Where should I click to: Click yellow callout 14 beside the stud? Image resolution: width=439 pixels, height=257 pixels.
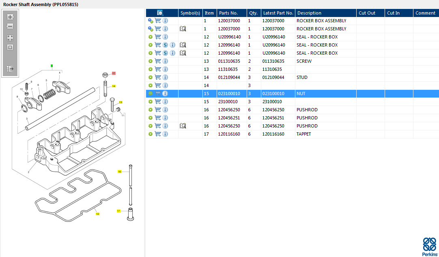pos(114,86)
